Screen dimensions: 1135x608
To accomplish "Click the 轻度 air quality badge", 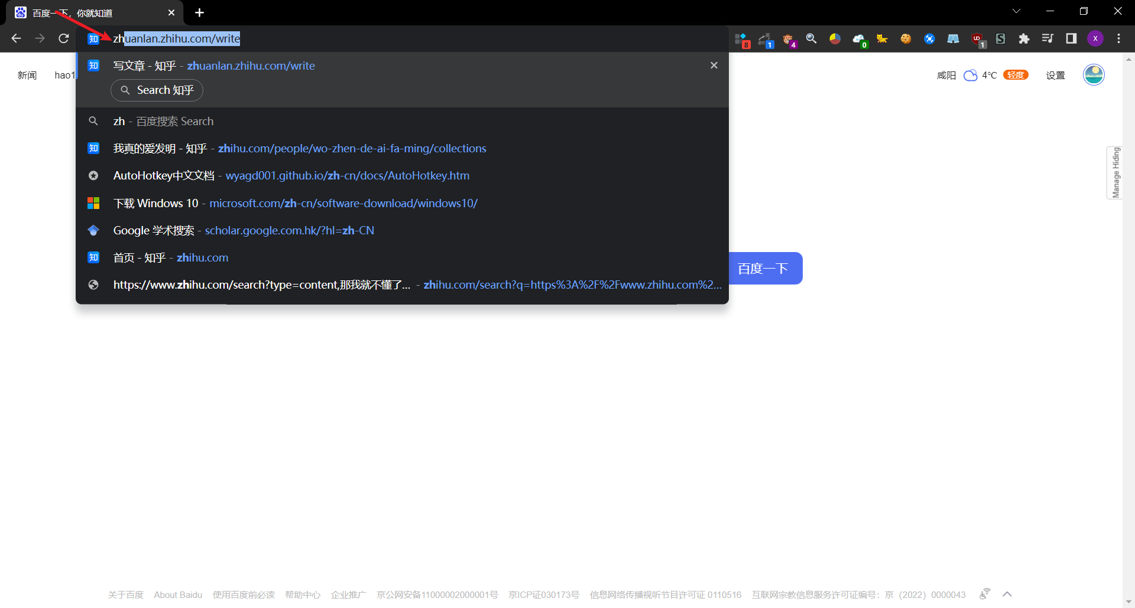I will coord(1016,75).
